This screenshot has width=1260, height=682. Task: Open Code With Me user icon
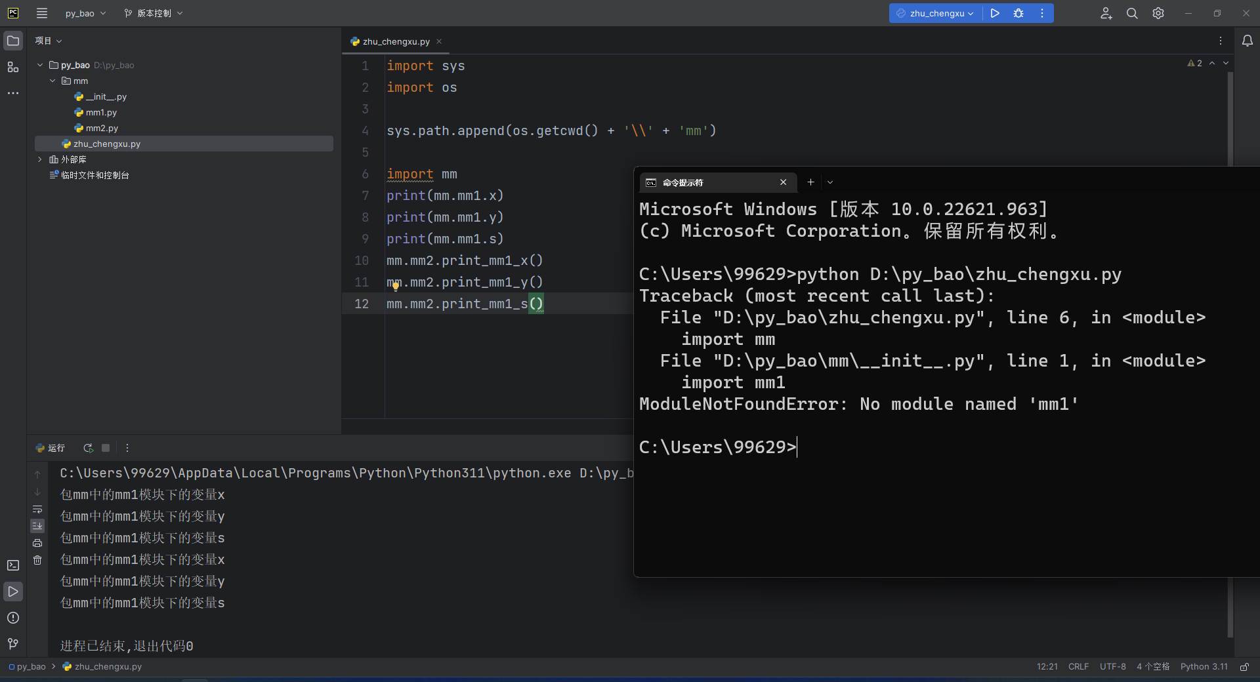pos(1106,13)
